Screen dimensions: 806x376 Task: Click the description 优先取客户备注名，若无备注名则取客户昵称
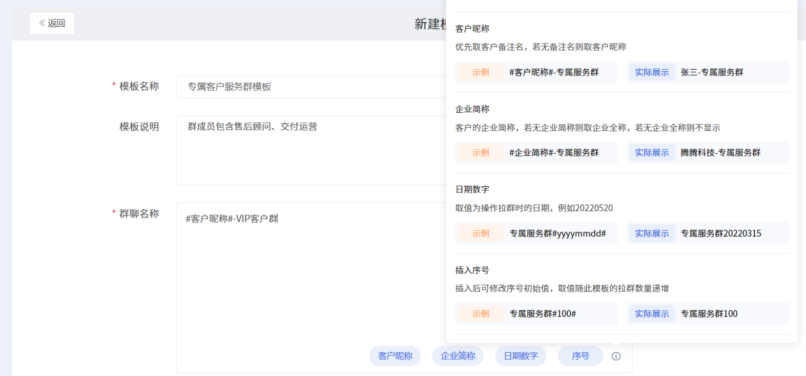(540, 47)
